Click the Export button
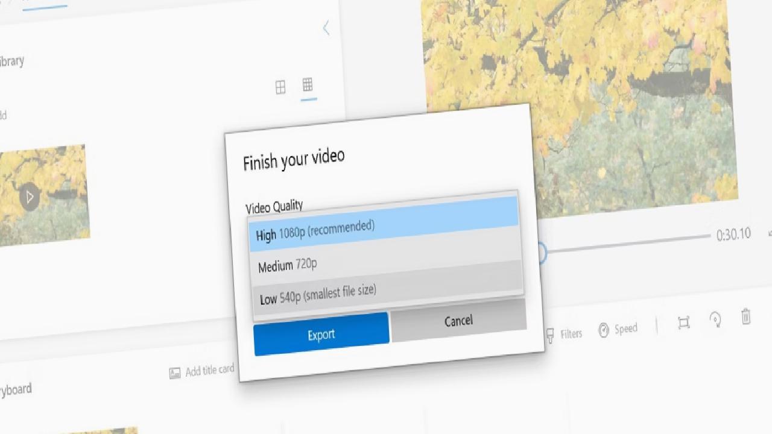The height and width of the screenshot is (434, 772). (321, 334)
